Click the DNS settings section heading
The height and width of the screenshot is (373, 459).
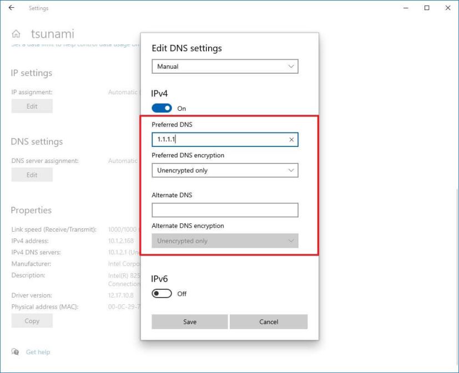[37, 141]
